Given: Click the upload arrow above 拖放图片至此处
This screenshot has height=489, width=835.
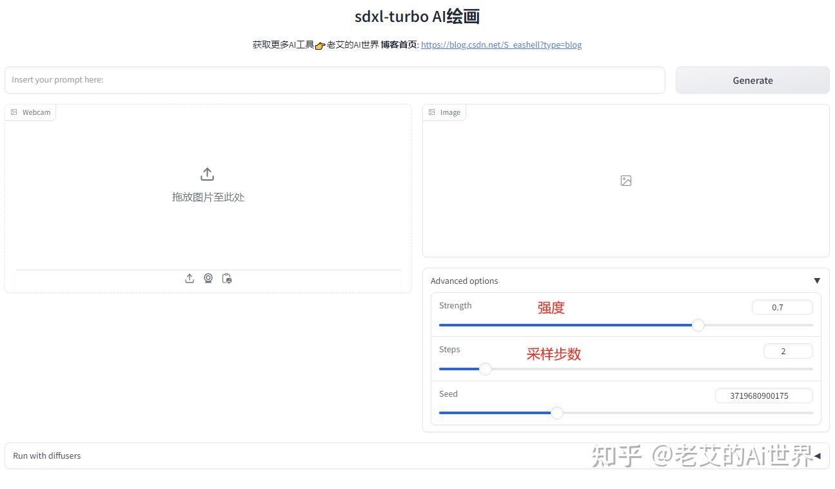Looking at the screenshot, I should [207, 174].
